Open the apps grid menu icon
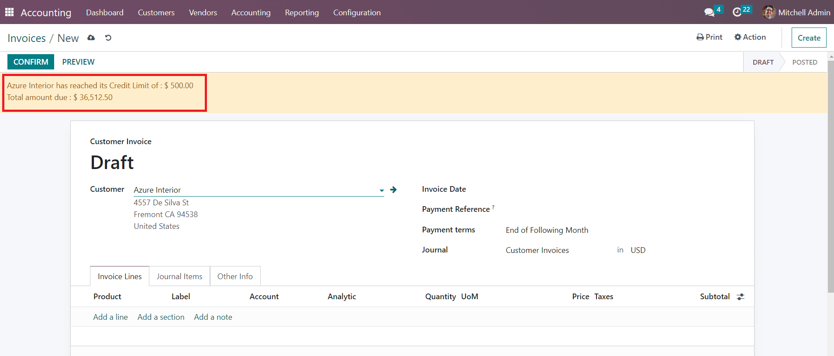This screenshot has height=356, width=834. pos(9,12)
